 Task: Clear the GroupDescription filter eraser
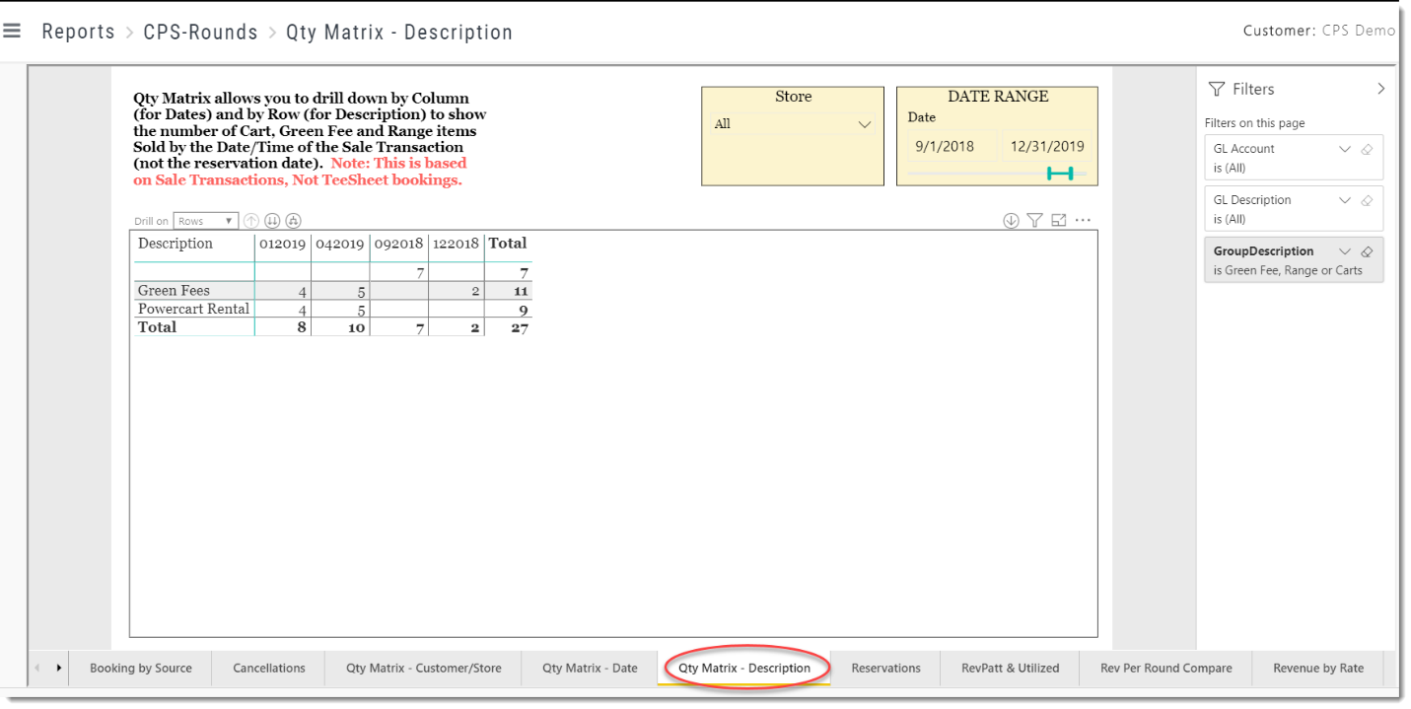click(x=1367, y=251)
